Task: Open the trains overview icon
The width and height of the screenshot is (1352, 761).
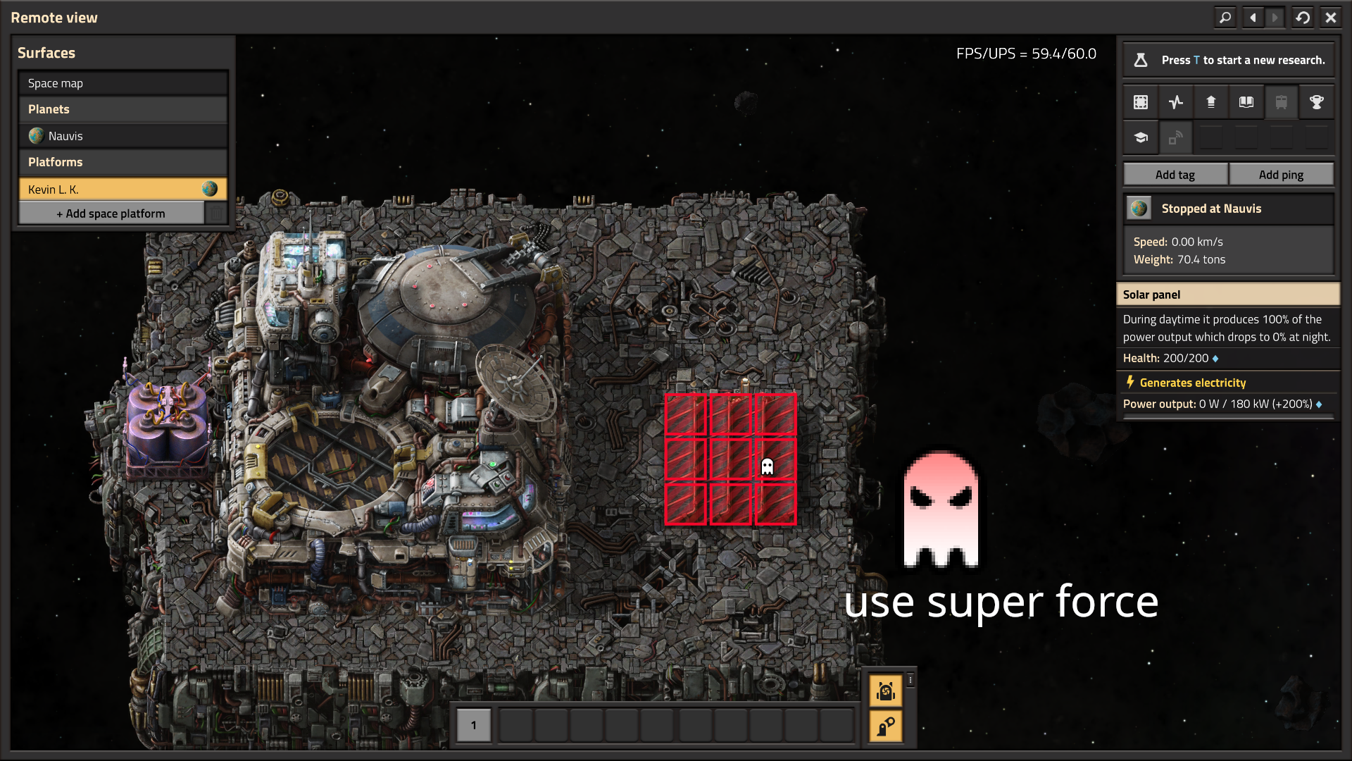Action: click(x=1282, y=102)
